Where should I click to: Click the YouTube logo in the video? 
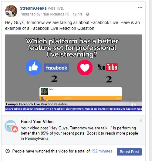[108, 67]
